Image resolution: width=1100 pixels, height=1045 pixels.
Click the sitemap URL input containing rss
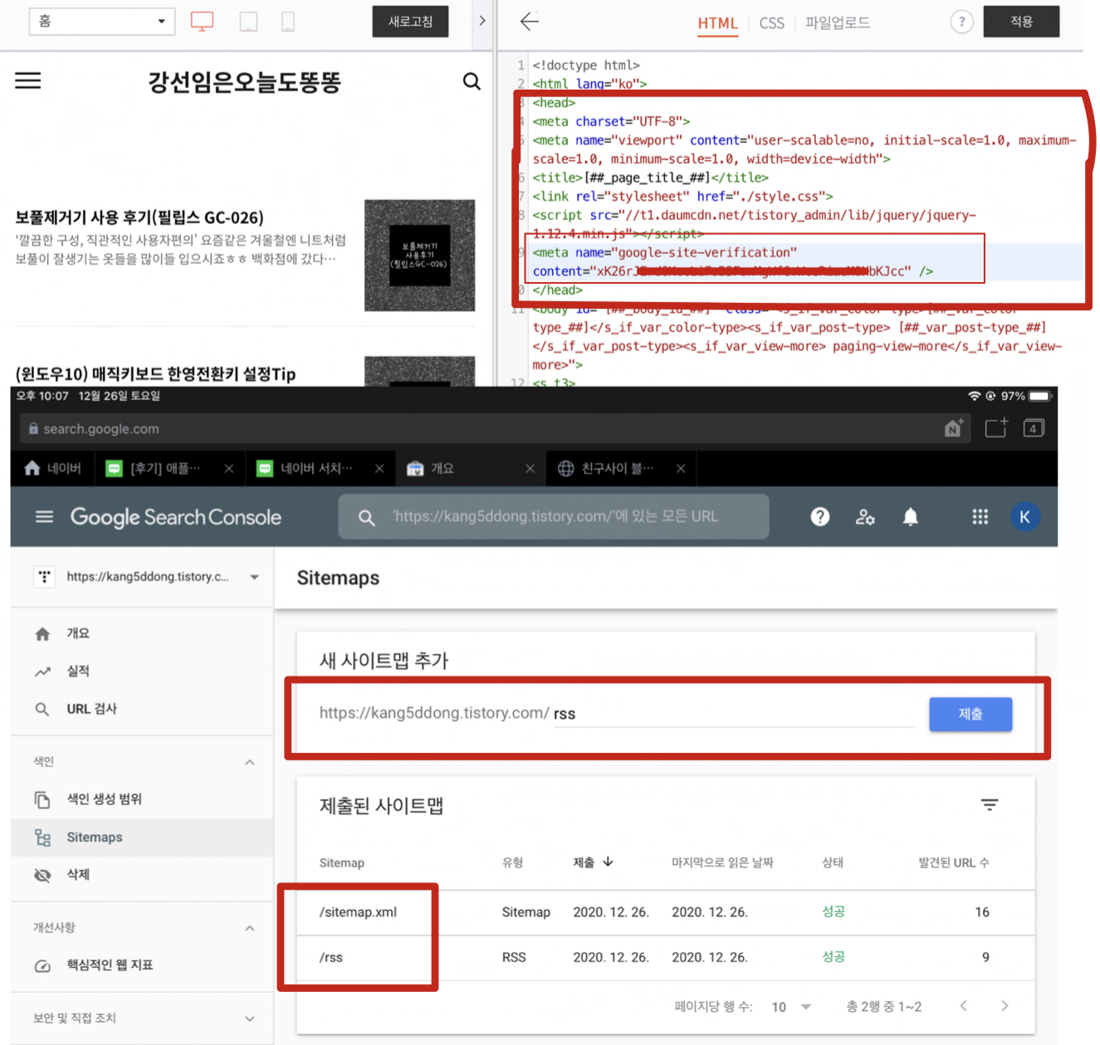(733, 714)
